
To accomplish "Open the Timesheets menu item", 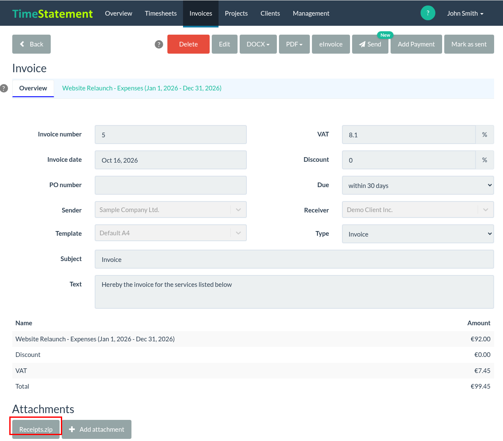I will click(x=161, y=14).
